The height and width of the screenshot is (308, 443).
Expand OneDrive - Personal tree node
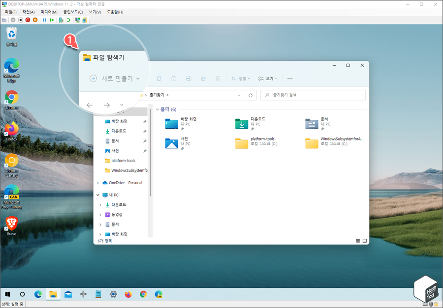pyautogui.click(x=98, y=183)
